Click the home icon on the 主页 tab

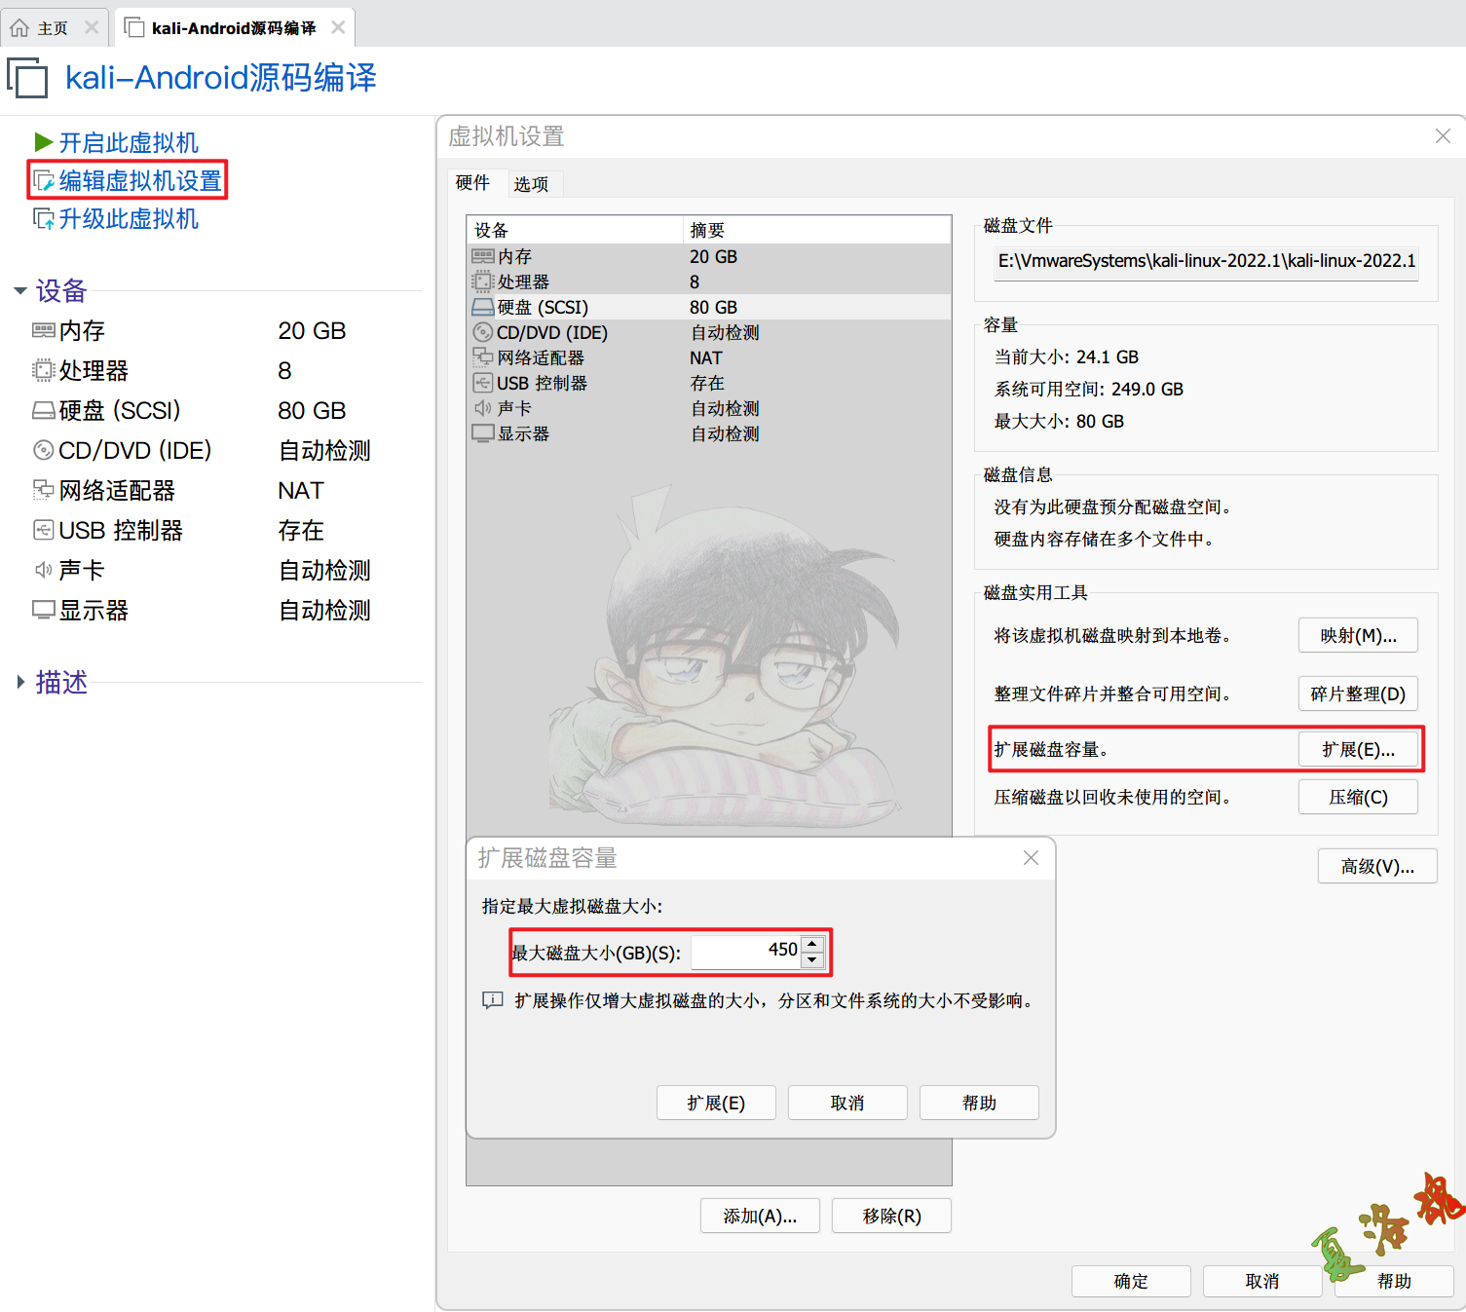pyautogui.click(x=19, y=28)
